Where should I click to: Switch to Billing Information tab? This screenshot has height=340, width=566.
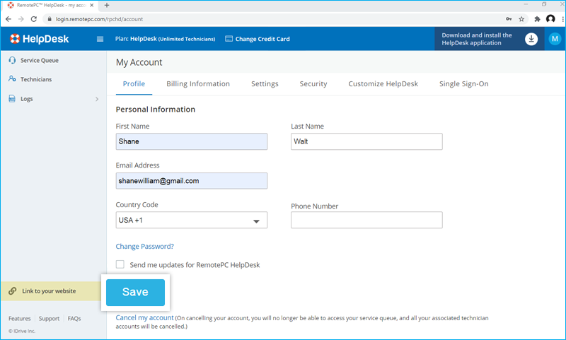click(198, 83)
